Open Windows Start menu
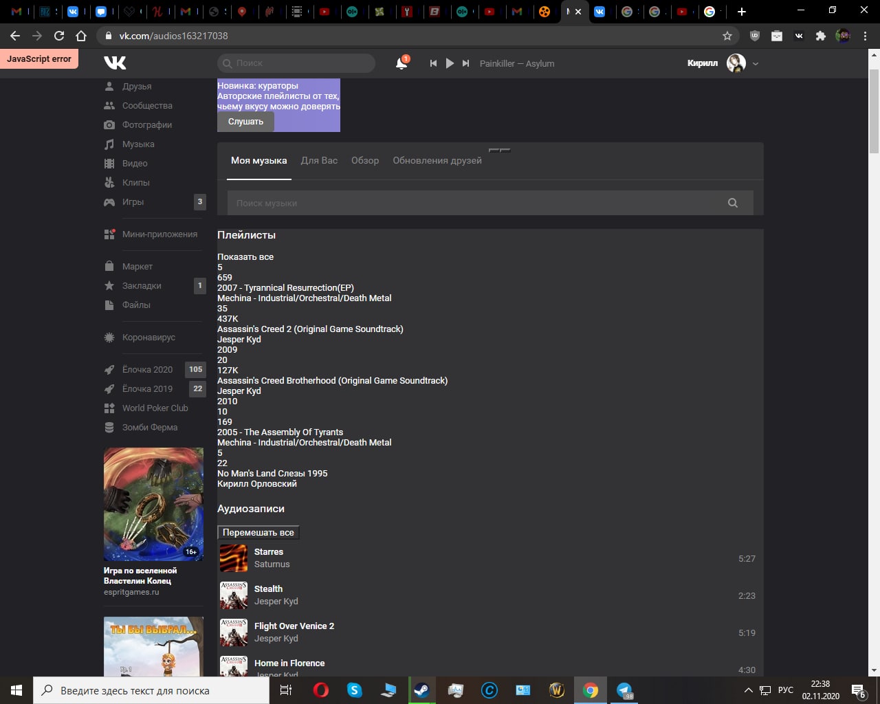Screen dimensions: 880x704 (16, 690)
